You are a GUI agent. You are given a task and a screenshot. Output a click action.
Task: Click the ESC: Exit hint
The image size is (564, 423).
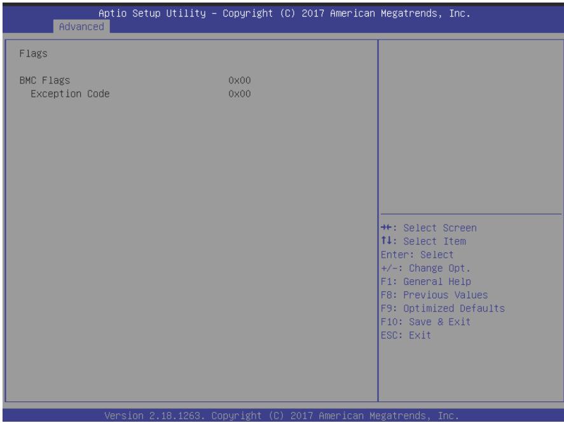tap(406, 335)
